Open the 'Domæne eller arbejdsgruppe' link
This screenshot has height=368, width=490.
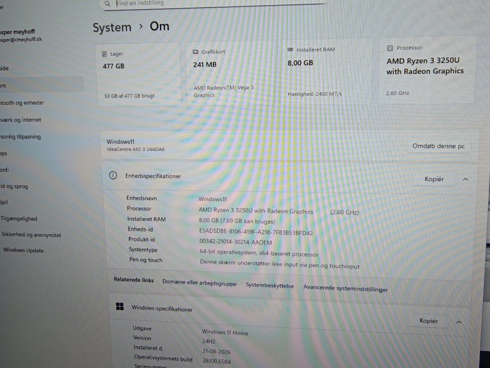200,283
